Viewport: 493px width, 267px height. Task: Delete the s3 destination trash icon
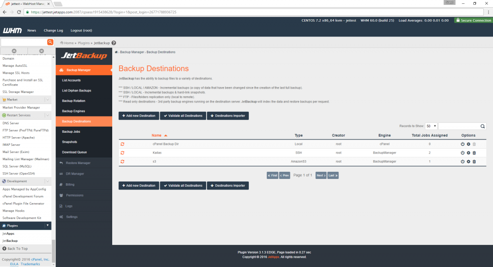click(474, 162)
